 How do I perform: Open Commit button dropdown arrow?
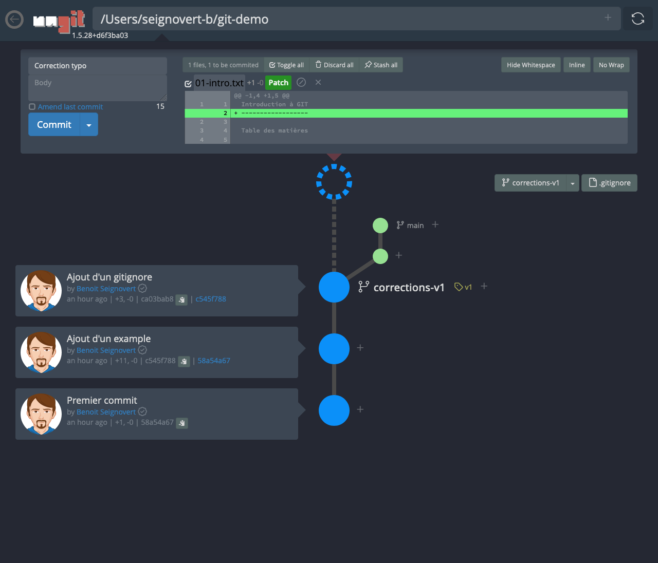(89, 125)
